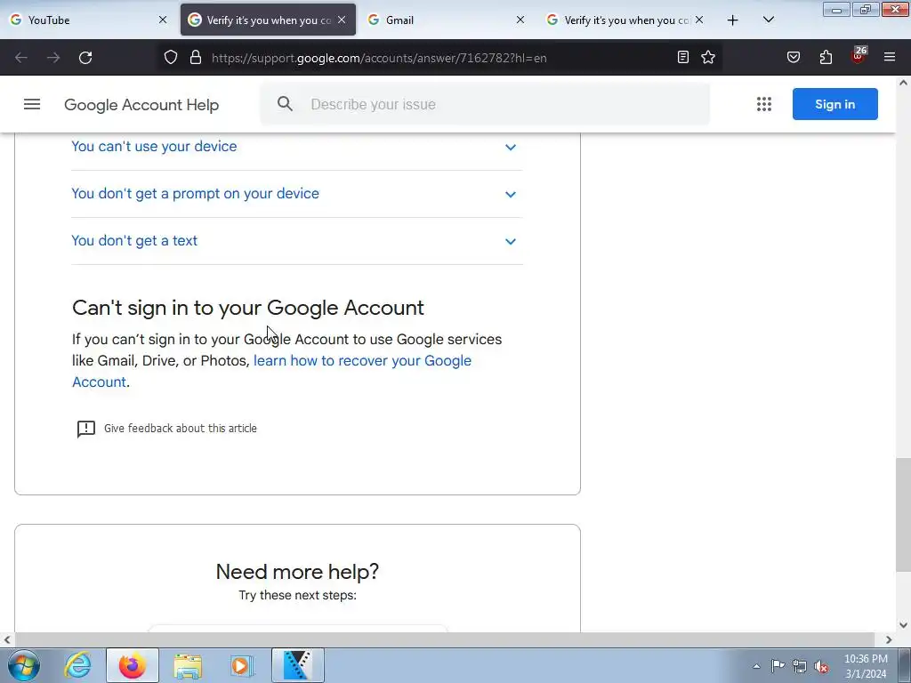This screenshot has height=683, width=911.
Task: Expand "You don't get a prompt" chevron
Action: [510, 194]
